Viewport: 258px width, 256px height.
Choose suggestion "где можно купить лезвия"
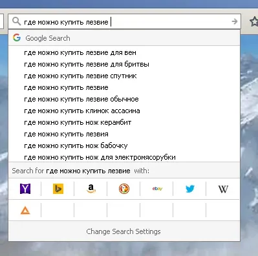pos(124,134)
